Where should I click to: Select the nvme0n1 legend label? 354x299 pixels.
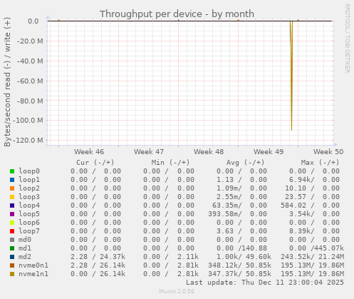coord(33,265)
